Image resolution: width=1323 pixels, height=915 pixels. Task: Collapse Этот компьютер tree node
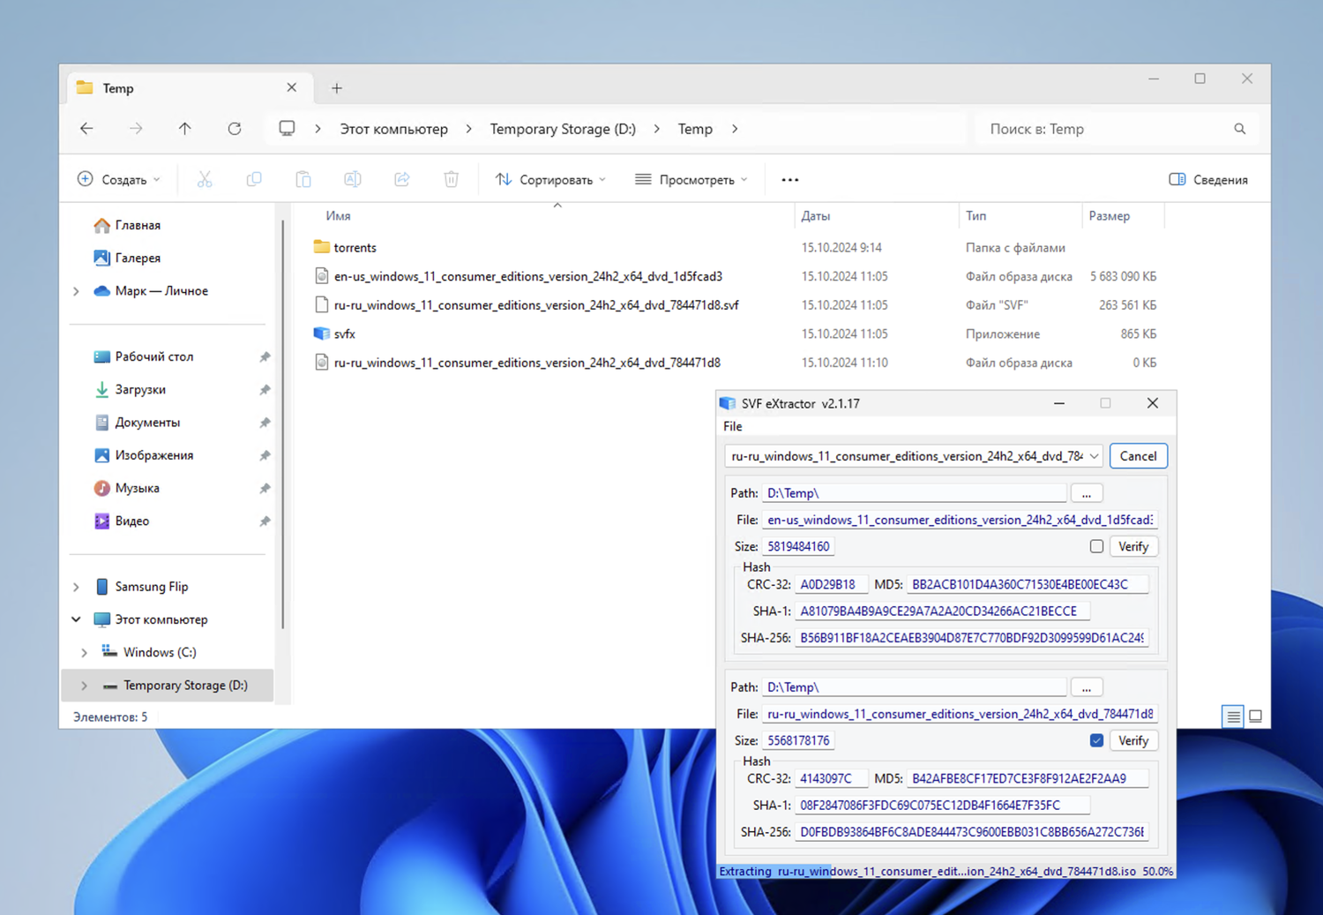(76, 619)
